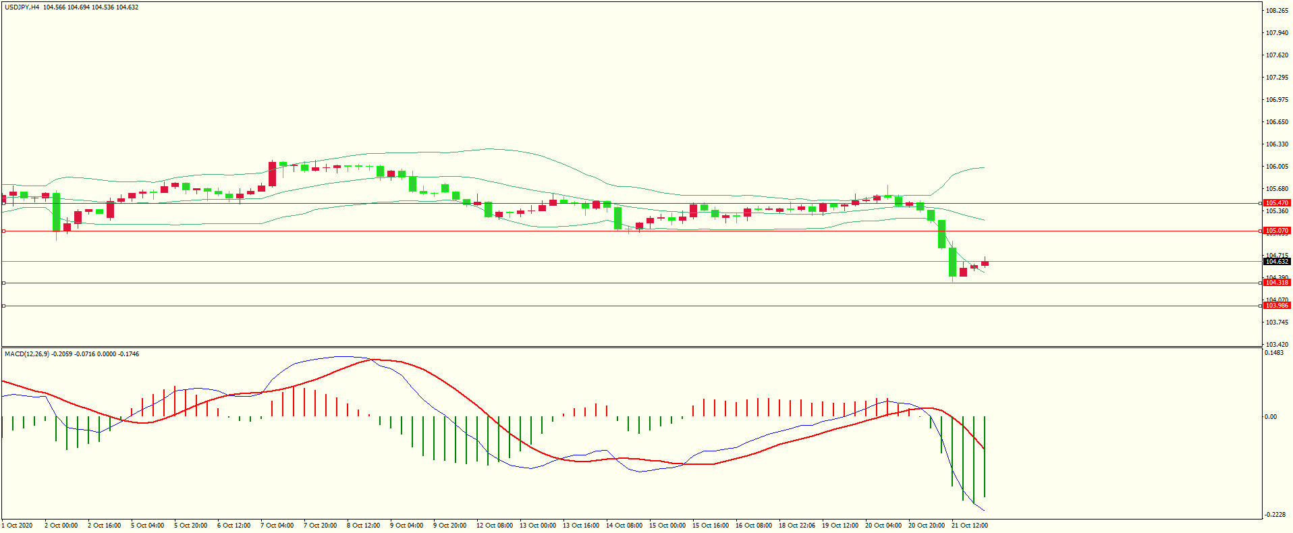Click the 106.330 price axis value
The image size is (1293, 533).
pyautogui.click(x=1277, y=144)
